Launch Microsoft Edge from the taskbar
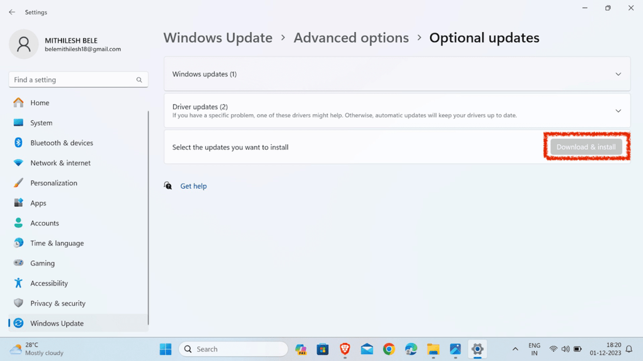Image resolution: width=643 pixels, height=361 pixels. 411,349
